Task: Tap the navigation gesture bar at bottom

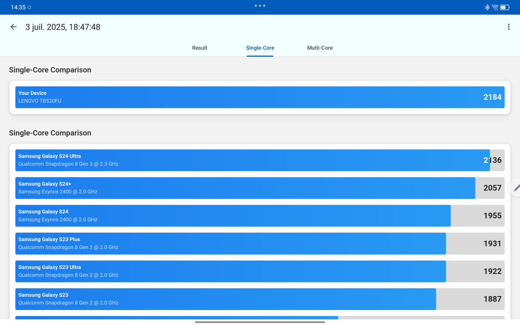Action: pos(260,322)
